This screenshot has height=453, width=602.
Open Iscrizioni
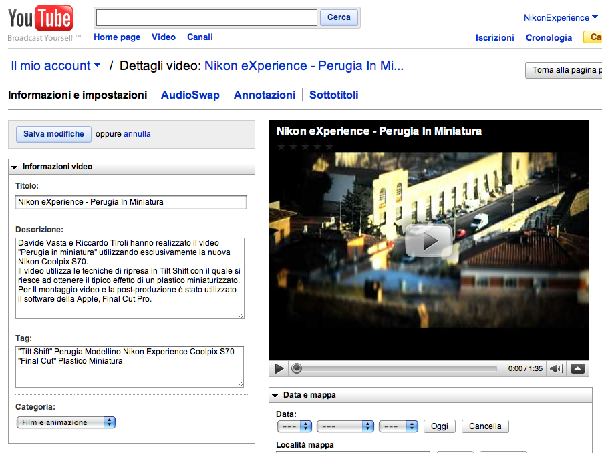[495, 37]
